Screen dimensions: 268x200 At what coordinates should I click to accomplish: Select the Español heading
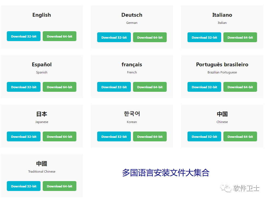pyautogui.click(x=42, y=64)
